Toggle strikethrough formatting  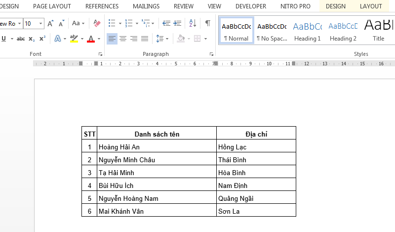click(21, 39)
